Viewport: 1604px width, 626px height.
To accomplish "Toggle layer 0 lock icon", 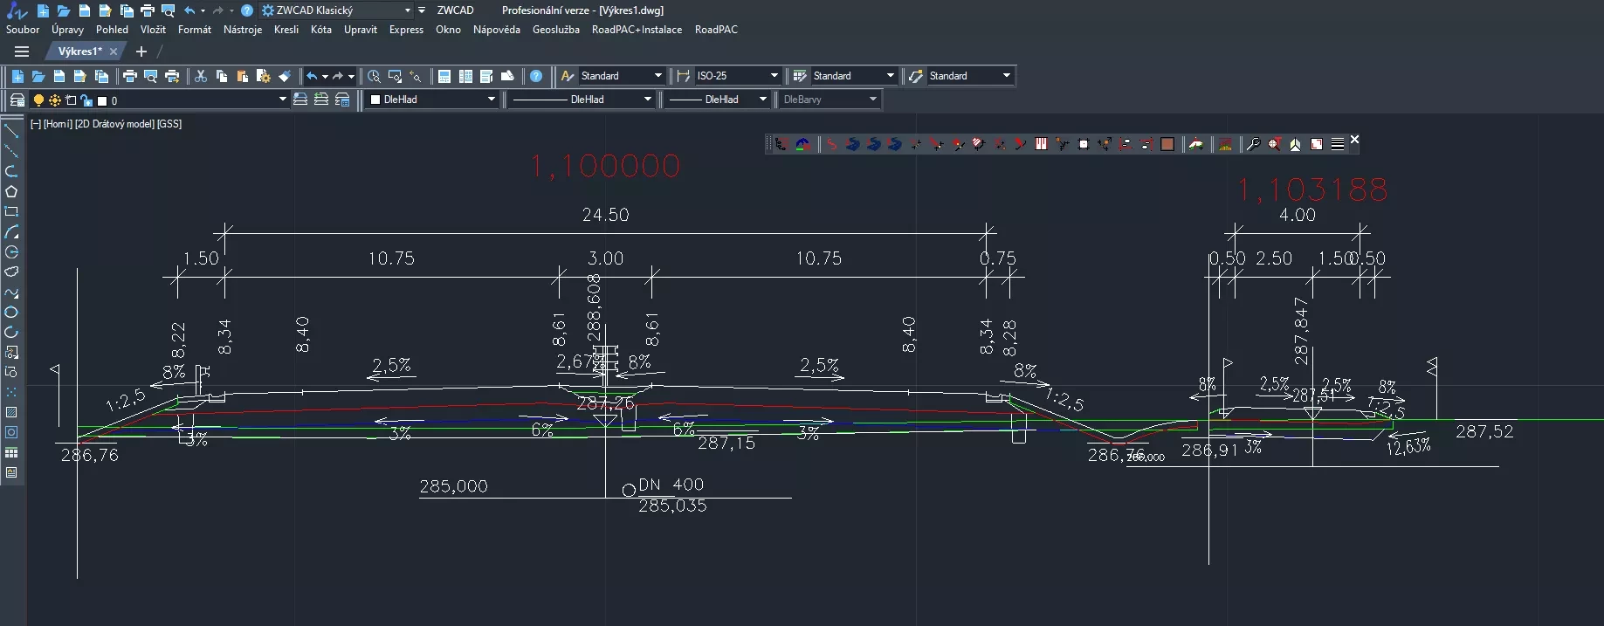I will click(86, 100).
